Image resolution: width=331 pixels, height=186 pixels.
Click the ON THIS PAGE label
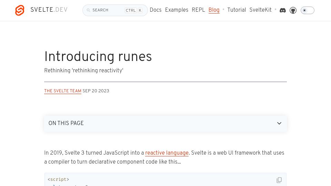click(66, 123)
